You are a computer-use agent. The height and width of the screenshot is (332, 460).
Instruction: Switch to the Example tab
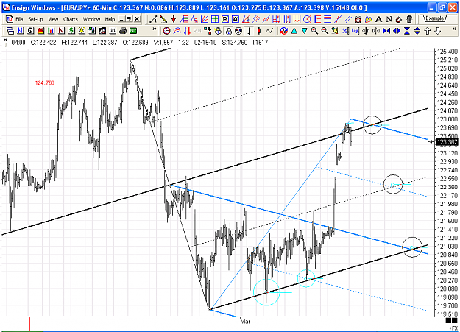pos(434,18)
